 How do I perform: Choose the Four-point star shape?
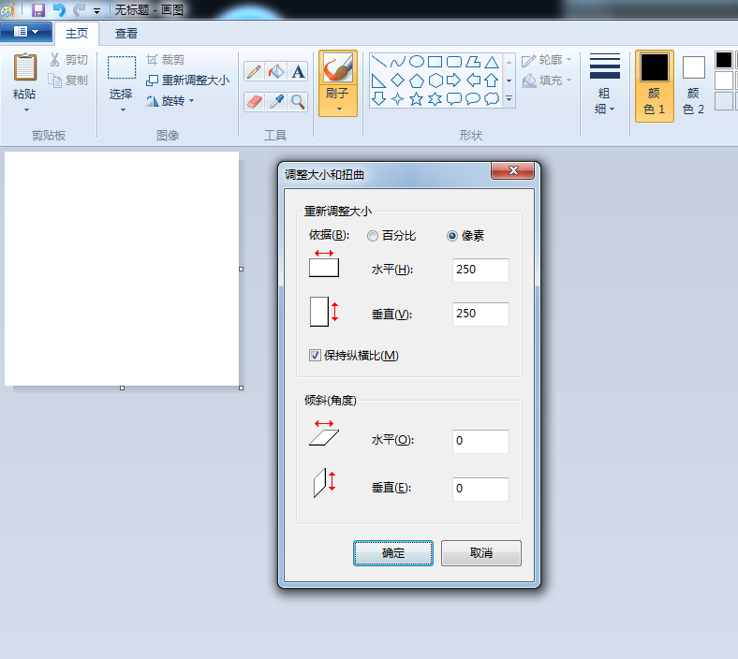398,99
